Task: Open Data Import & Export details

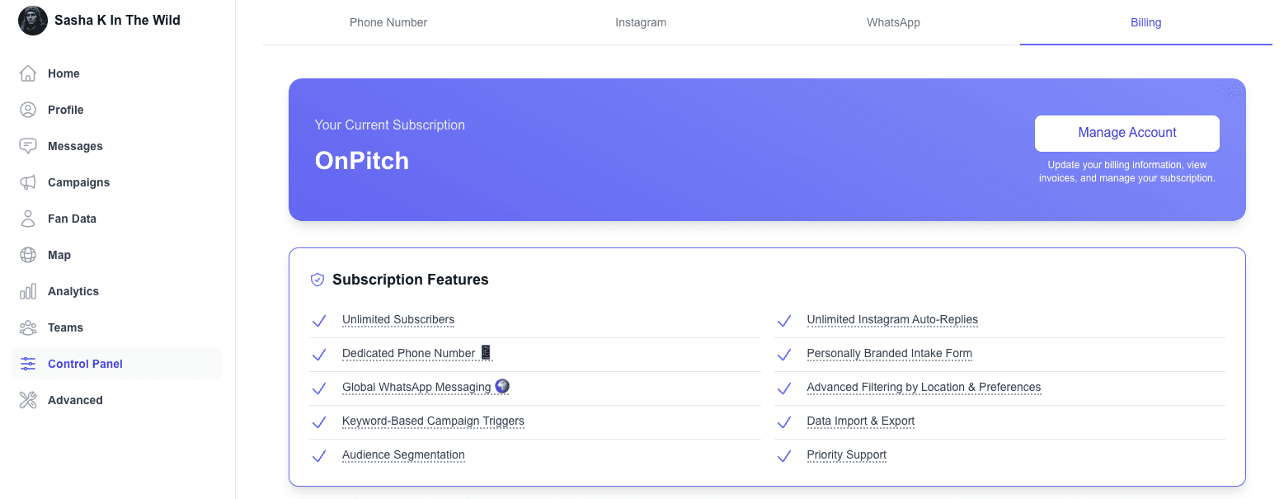Action: click(x=861, y=421)
